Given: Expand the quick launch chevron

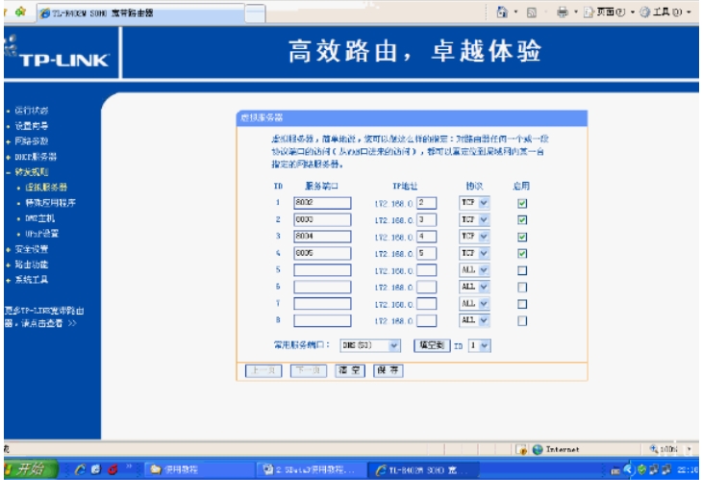Looking at the screenshot, I should [129, 467].
